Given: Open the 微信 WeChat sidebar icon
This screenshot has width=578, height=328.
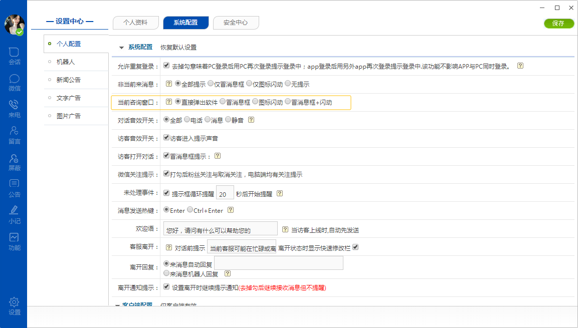Looking at the screenshot, I should click(14, 79).
